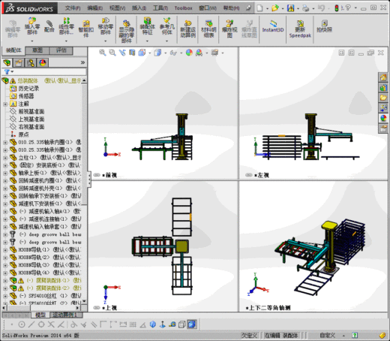Click Zoom to Fit icon
Image resolution: width=390 pixels, height=341 pixels.
[x=103, y=53]
